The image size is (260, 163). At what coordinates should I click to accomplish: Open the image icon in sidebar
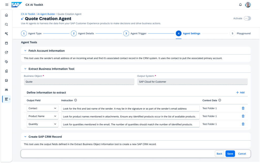coord(6,80)
